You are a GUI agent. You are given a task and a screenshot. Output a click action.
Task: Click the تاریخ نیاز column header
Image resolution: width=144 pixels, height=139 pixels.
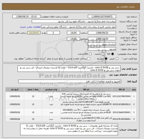click(15, 90)
